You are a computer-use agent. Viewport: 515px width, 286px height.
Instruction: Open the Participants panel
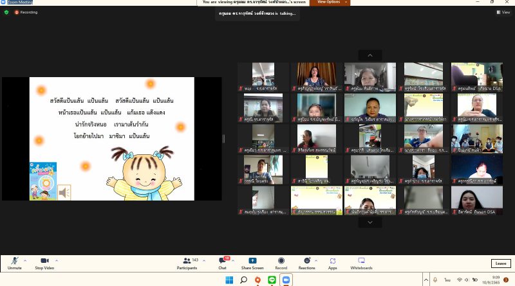(187, 264)
